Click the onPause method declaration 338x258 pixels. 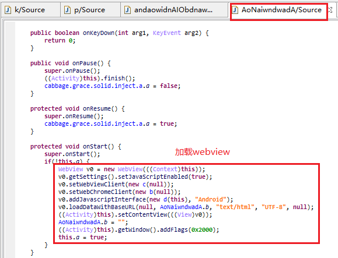coord(71,63)
